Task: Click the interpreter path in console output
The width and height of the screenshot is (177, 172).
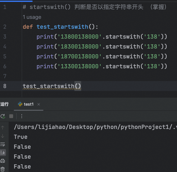Action: click(96, 127)
